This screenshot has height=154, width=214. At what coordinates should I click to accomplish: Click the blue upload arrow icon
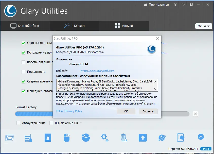point(142,137)
